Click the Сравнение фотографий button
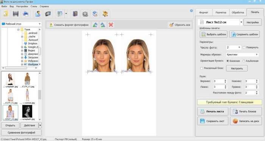 pos(22,133)
